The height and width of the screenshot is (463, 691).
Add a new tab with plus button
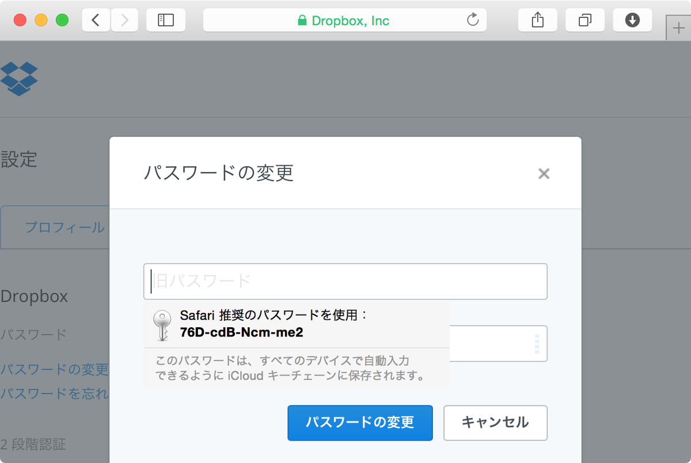tap(678, 28)
